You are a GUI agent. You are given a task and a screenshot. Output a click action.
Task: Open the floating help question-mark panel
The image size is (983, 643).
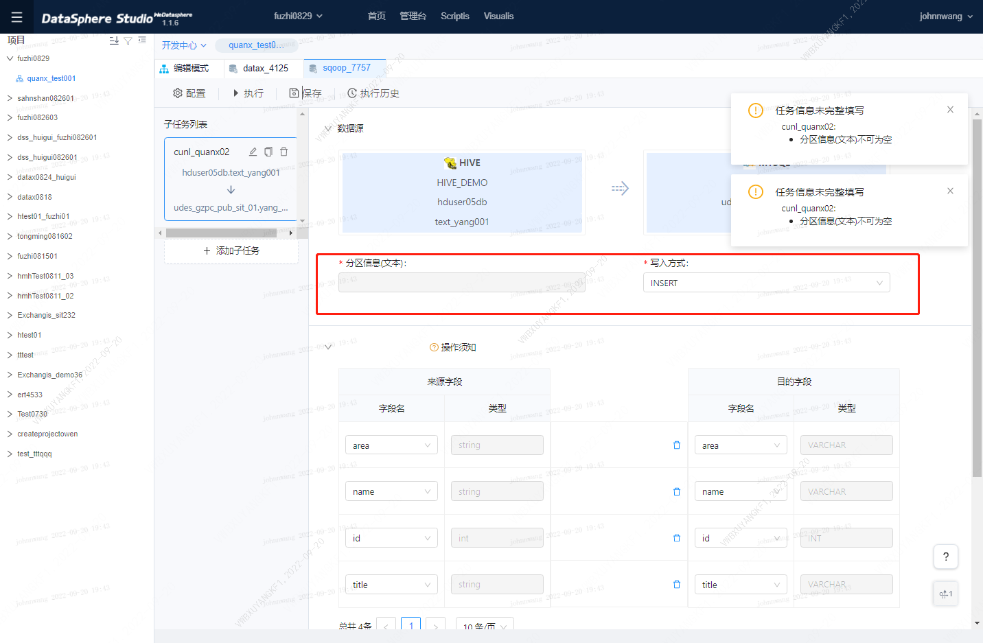coord(945,557)
